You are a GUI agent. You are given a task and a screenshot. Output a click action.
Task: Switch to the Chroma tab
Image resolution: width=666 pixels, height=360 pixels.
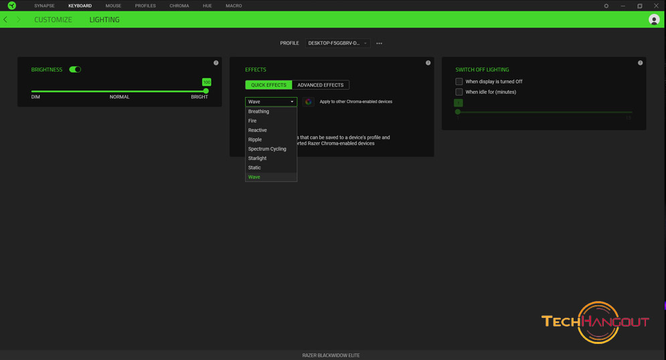(x=179, y=6)
